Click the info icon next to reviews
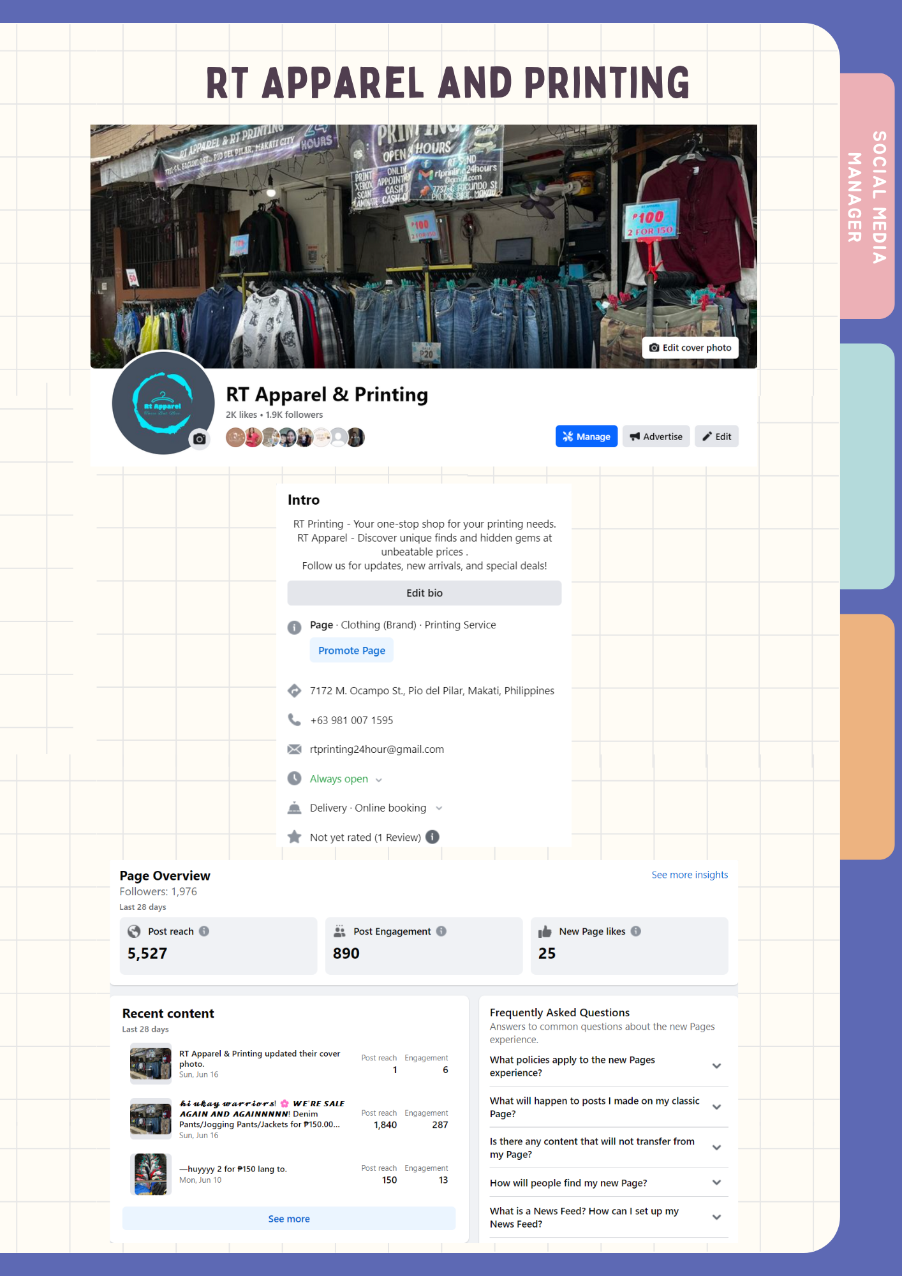902x1276 pixels. tap(433, 836)
